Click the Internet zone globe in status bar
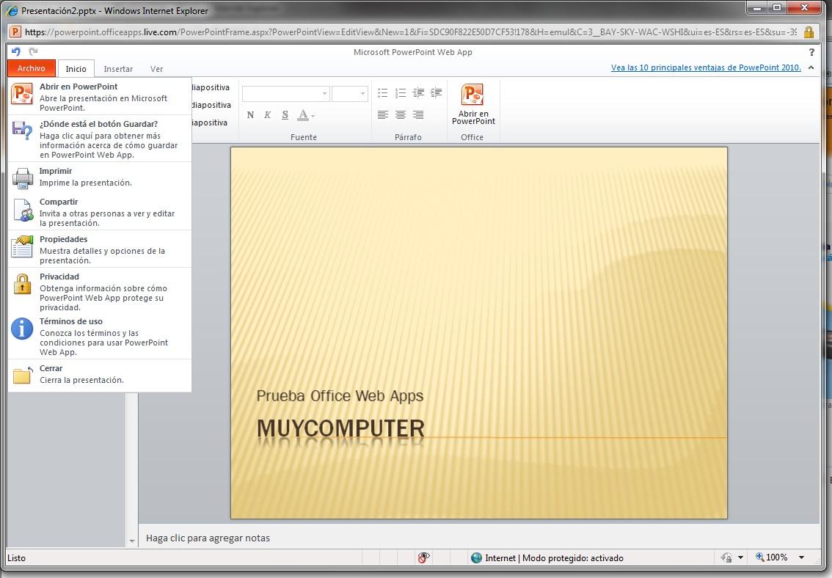This screenshot has height=578, width=832. pos(476,557)
